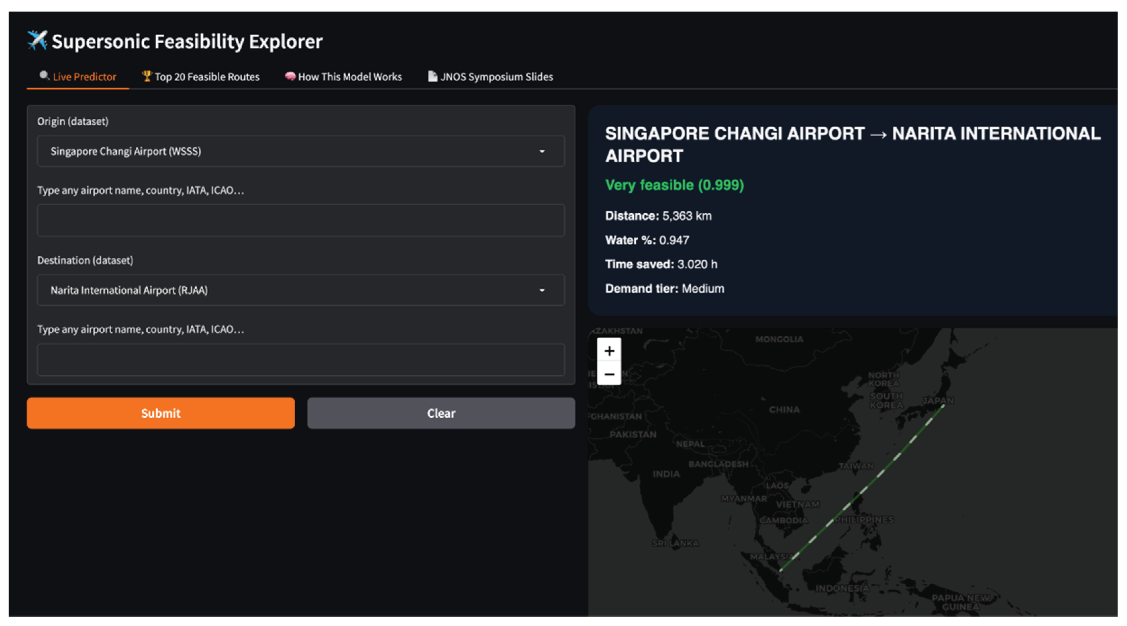
Task: Open the Destination dropdown arrow
Action: click(542, 290)
